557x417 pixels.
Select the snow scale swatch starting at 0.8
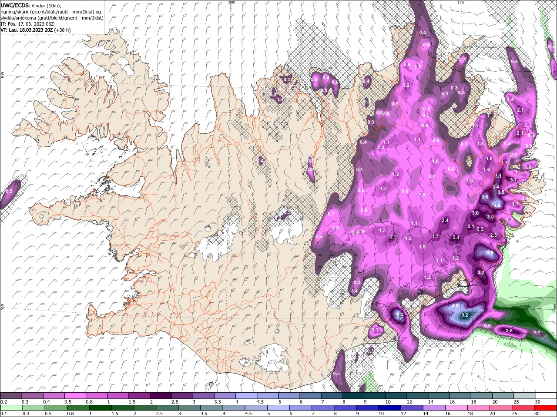pyautogui.click(x=96, y=396)
